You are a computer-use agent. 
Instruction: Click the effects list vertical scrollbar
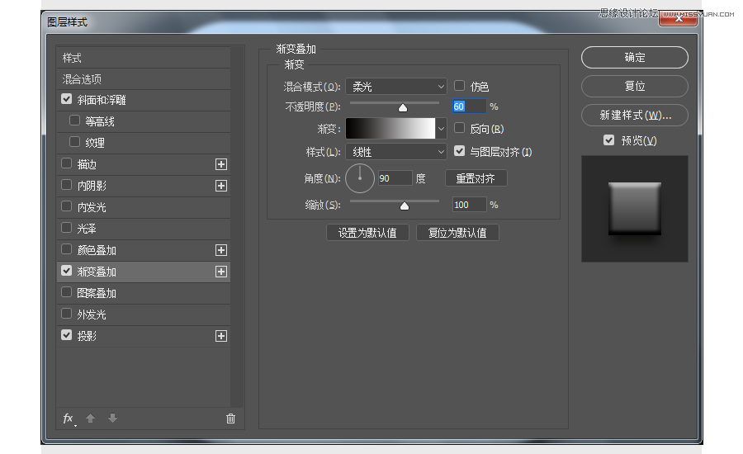click(x=237, y=226)
